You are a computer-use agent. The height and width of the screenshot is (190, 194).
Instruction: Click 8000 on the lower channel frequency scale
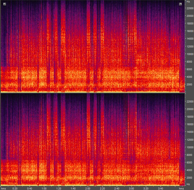[189, 155]
